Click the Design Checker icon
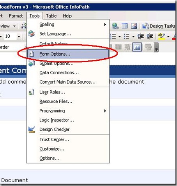 [32, 130]
